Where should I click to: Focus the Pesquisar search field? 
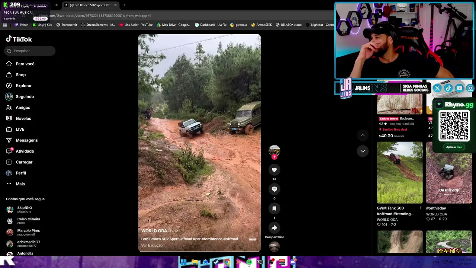pos(30,51)
